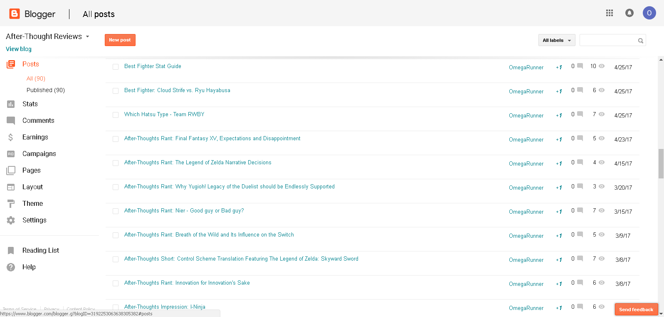Open the Google apps grid
The height and width of the screenshot is (317, 664).
(x=610, y=13)
